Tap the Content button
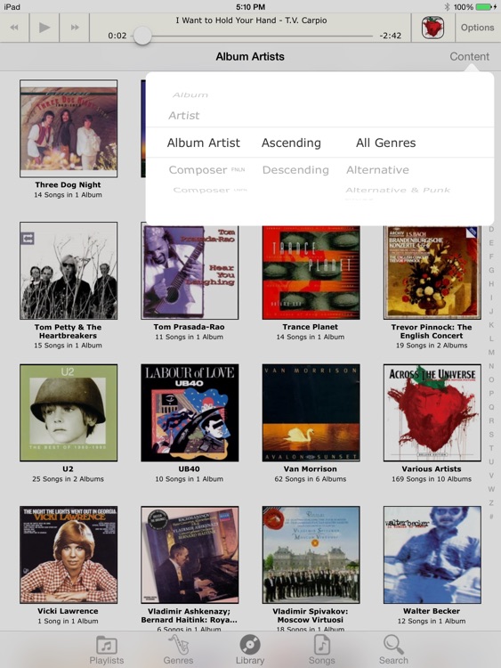 coord(470,57)
